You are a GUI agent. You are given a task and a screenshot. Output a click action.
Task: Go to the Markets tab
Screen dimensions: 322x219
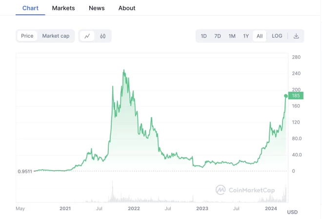(63, 8)
